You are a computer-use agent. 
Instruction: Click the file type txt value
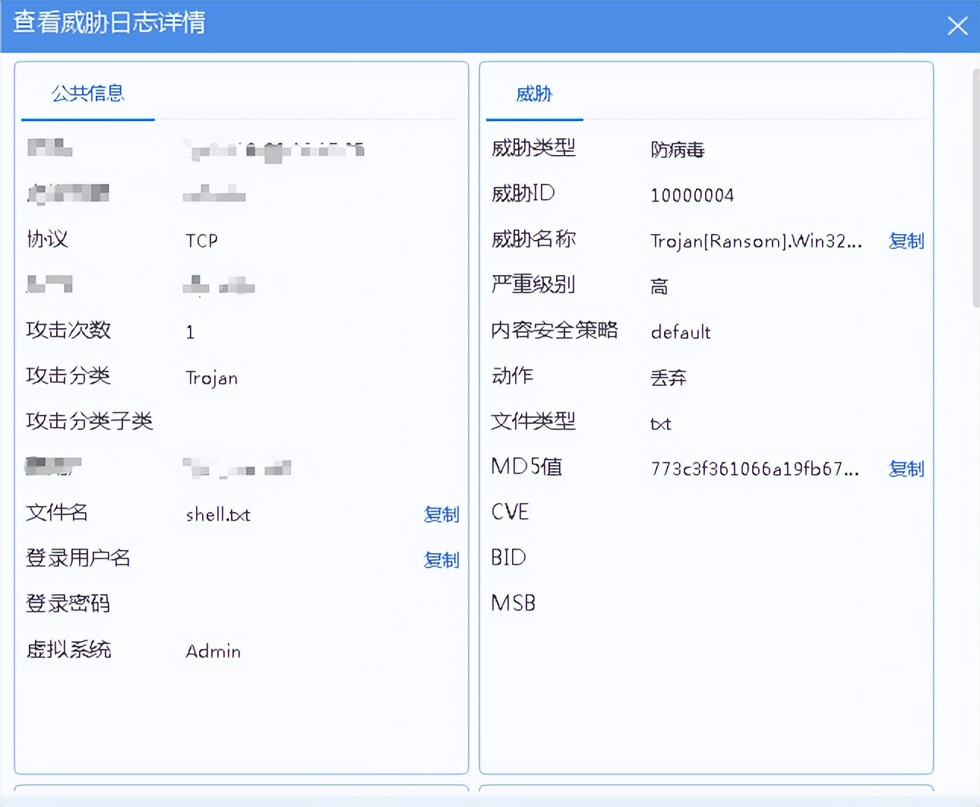tap(659, 423)
